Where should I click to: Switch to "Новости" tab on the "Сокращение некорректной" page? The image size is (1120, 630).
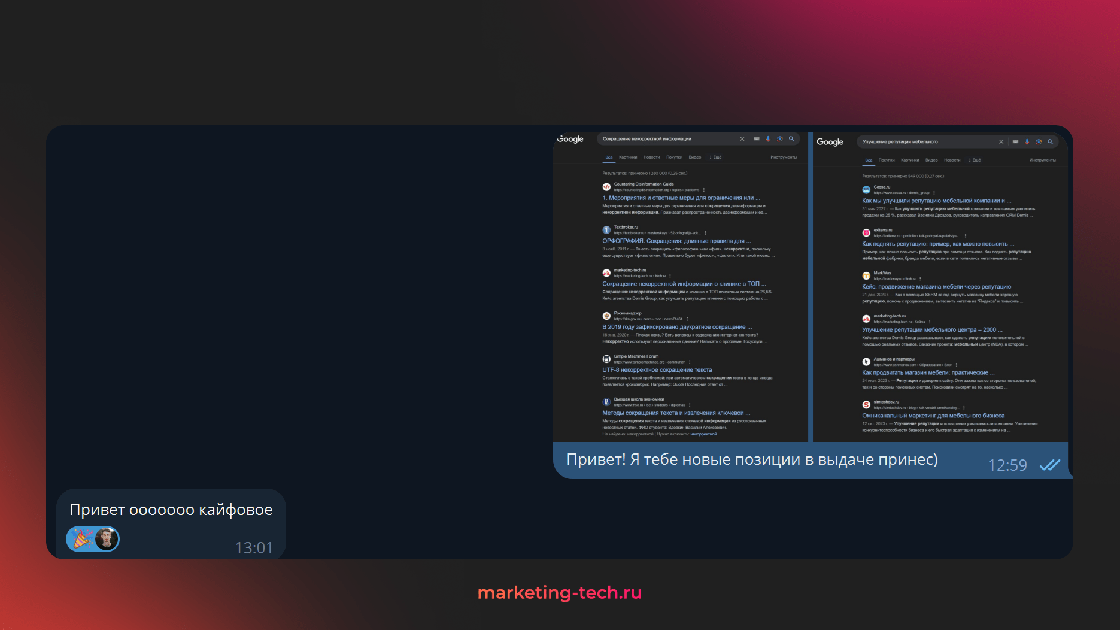(x=651, y=157)
